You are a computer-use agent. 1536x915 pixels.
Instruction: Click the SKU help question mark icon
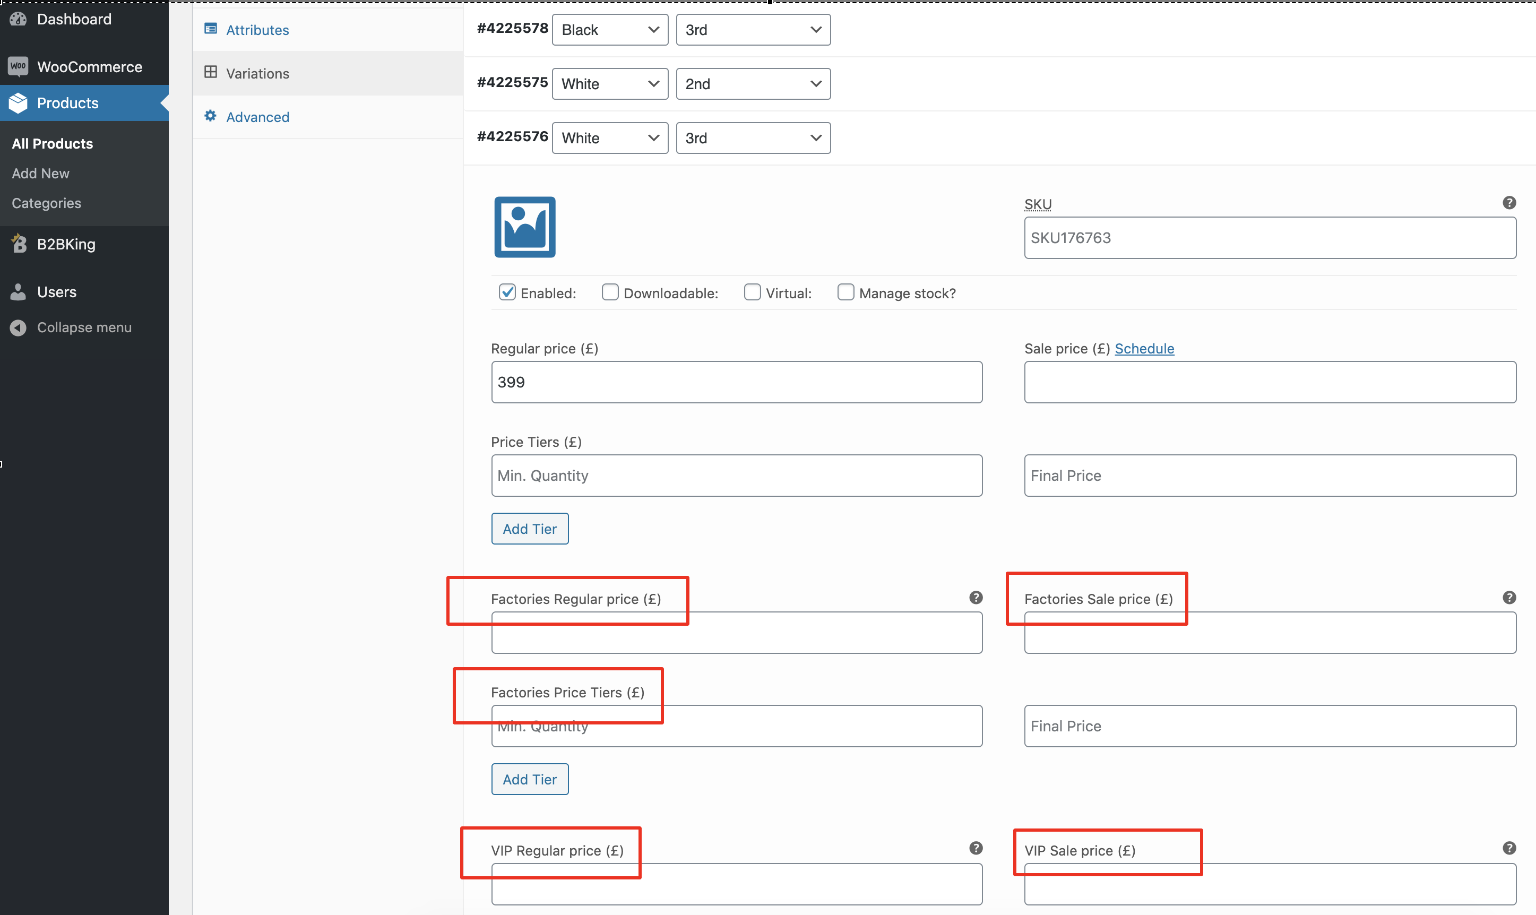pos(1509,203)
